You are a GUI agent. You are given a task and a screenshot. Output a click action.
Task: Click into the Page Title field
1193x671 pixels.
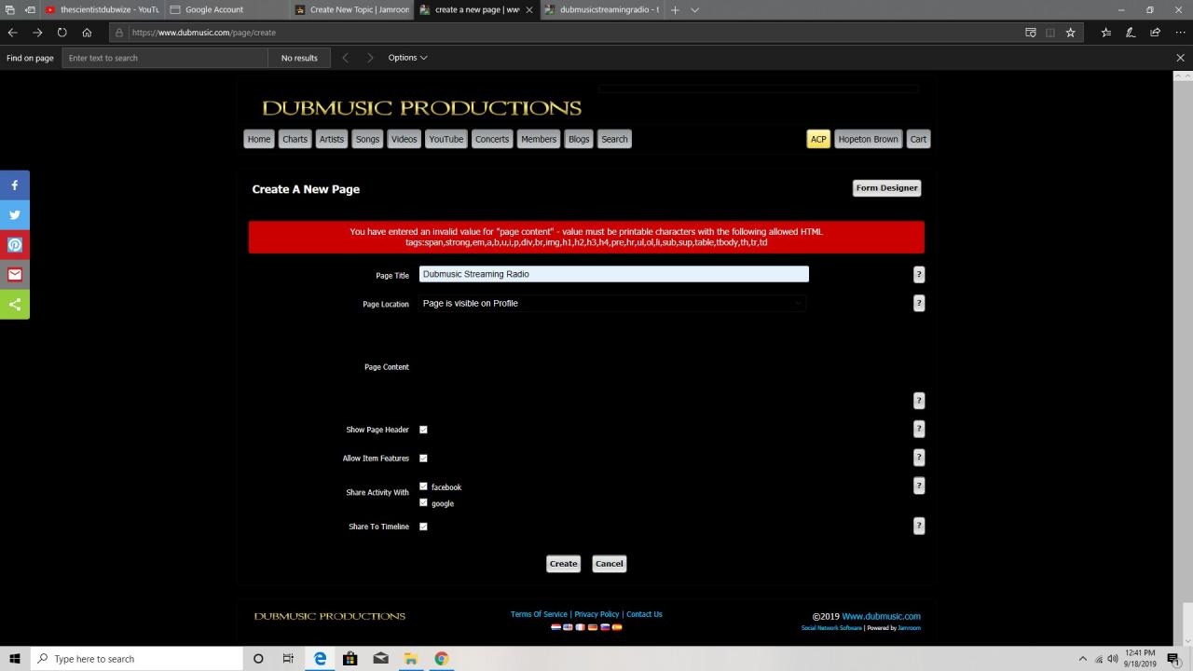pyautogui.click(x=613, y=274)
